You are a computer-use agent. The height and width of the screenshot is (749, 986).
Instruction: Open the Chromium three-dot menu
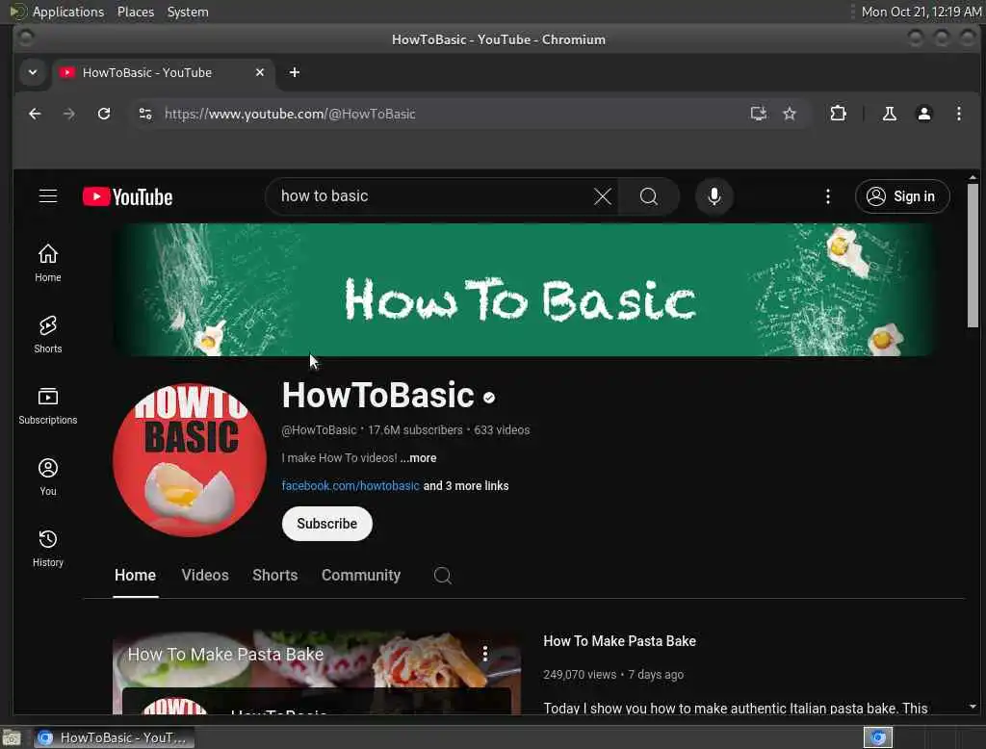tap(958, 114)
